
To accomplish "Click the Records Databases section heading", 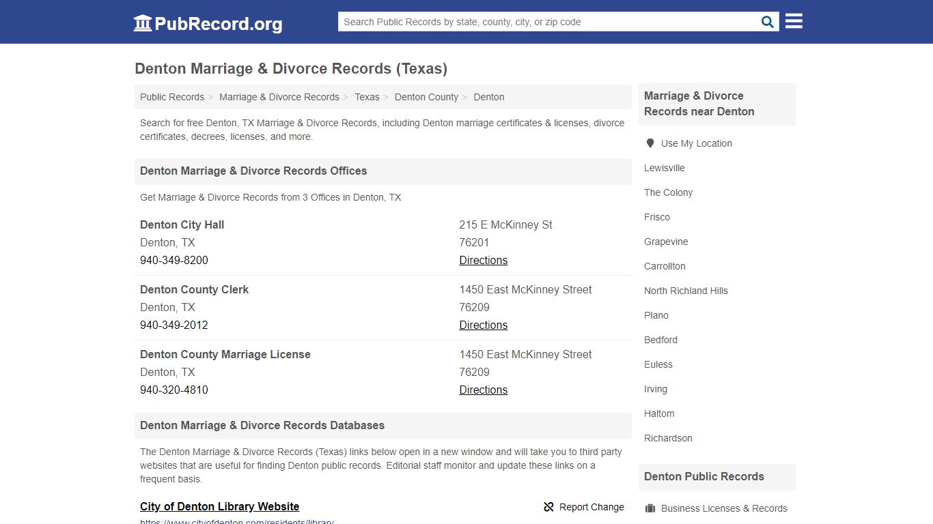I will coord(262,425).
